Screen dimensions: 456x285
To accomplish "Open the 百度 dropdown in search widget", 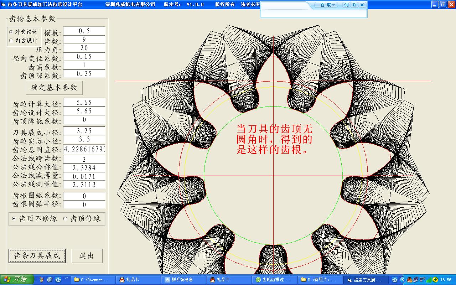I will pos(327,5).
